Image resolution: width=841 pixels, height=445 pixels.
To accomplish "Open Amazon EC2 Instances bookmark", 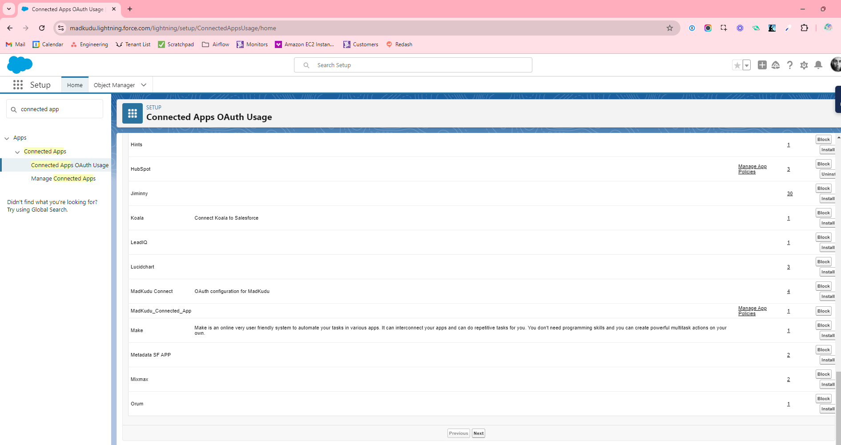I will [305, 44].
